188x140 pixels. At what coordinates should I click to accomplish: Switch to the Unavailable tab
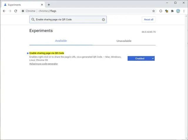pyautogui.click(x=124, y=41)
